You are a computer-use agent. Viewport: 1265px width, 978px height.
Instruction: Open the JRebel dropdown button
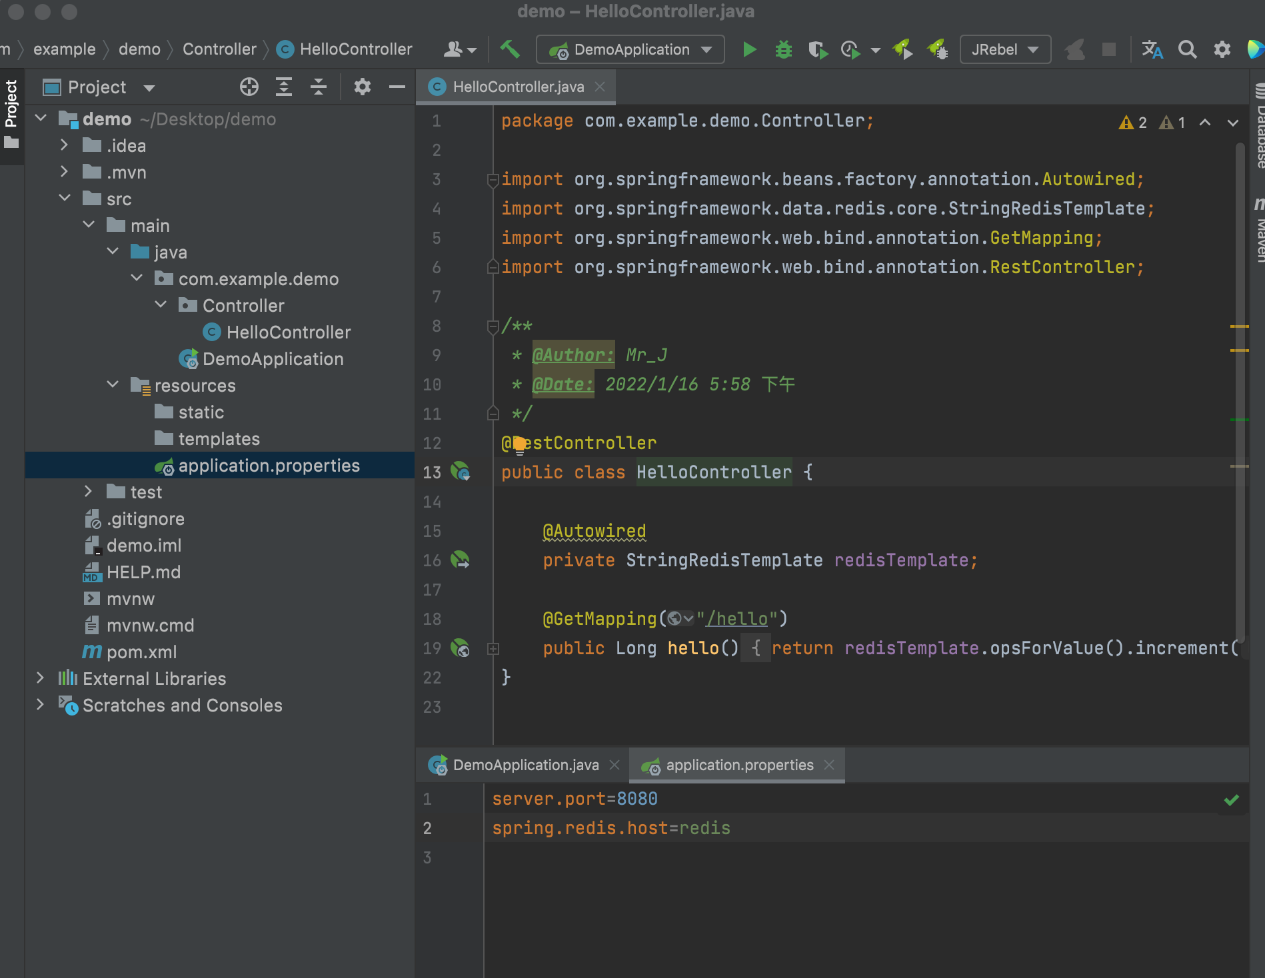tap(1005, 50)
